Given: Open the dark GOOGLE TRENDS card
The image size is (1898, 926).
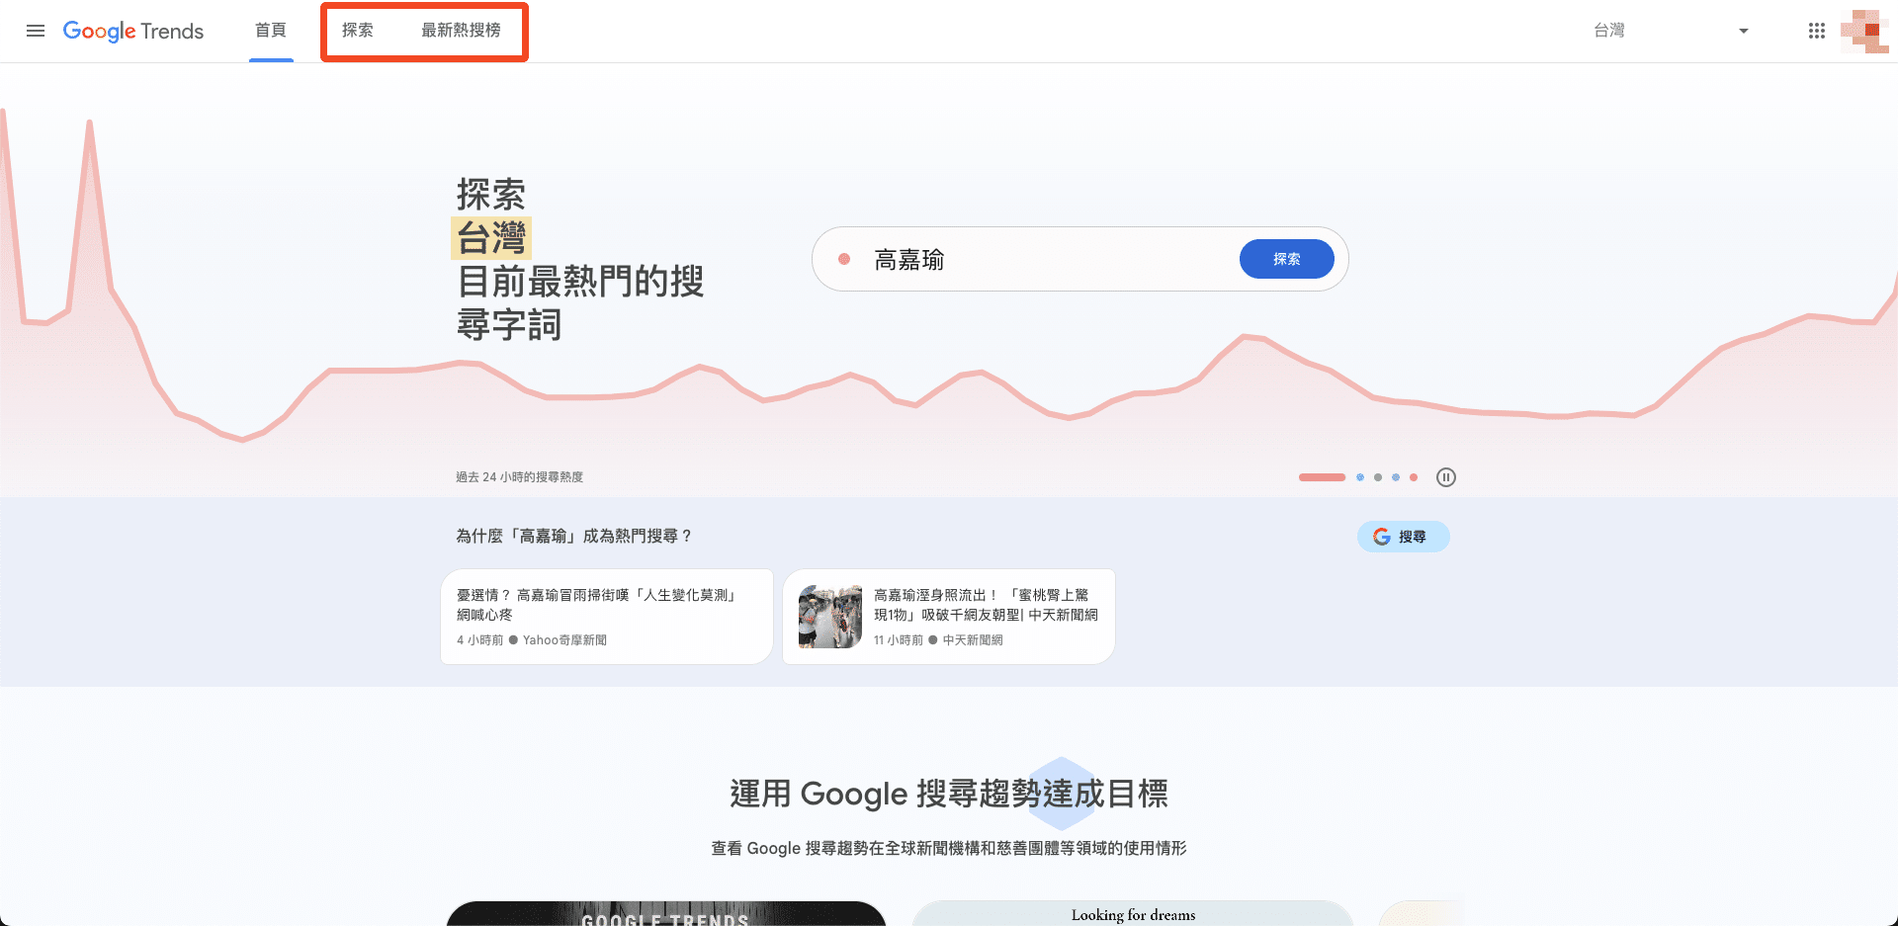Looking at the screenshot, I should [x=665, y=914].
